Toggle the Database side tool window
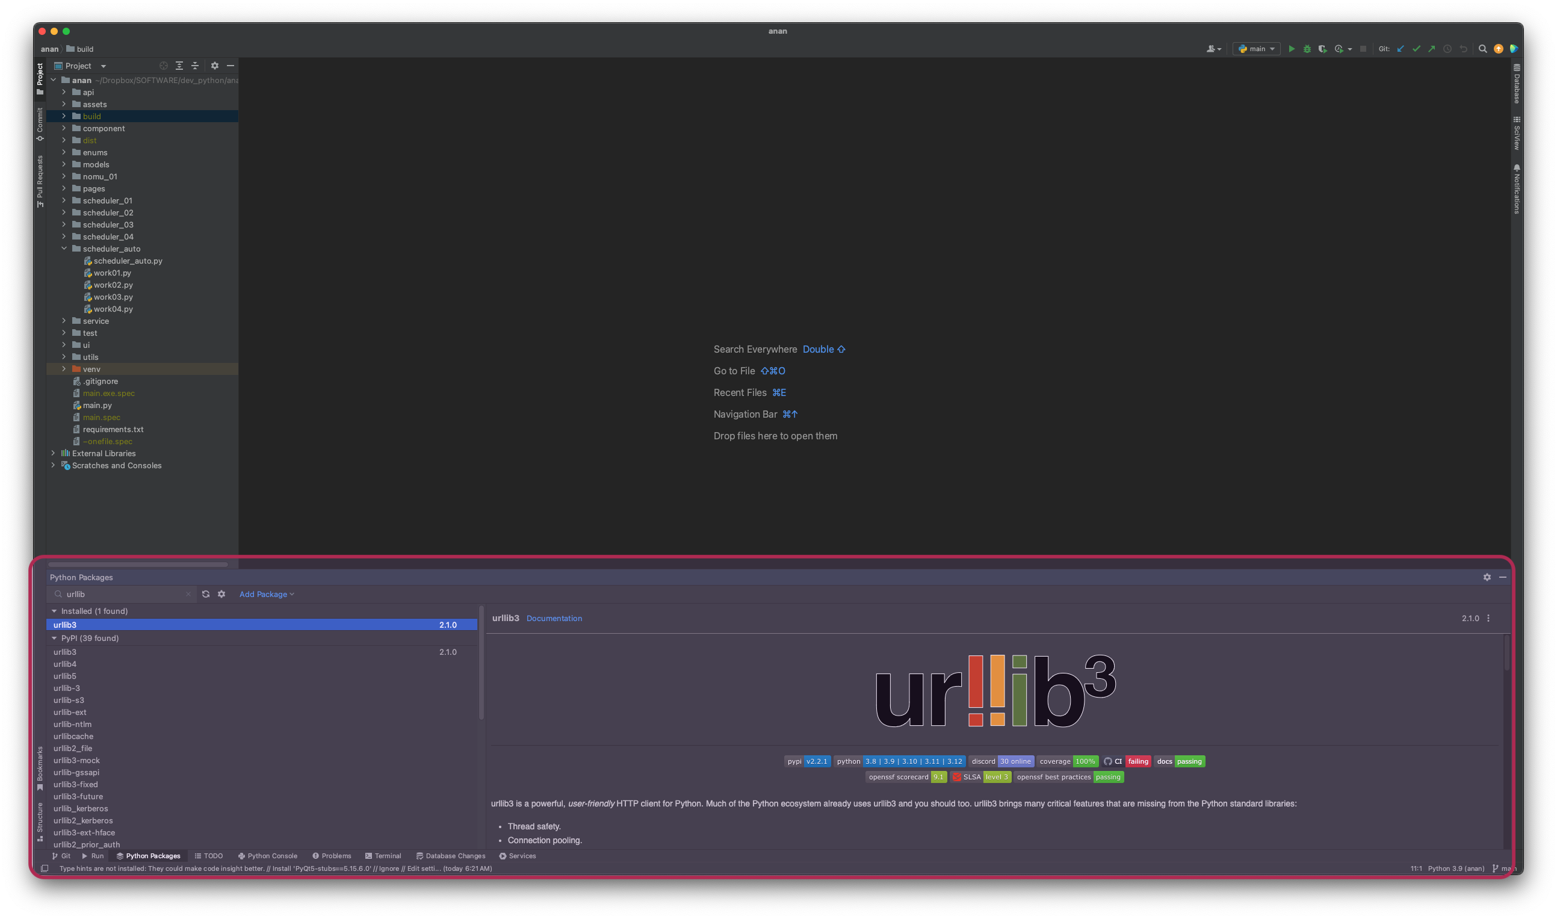Image resolution: width=1557 pixels, height=919 pixels. tap(1517, 84)
